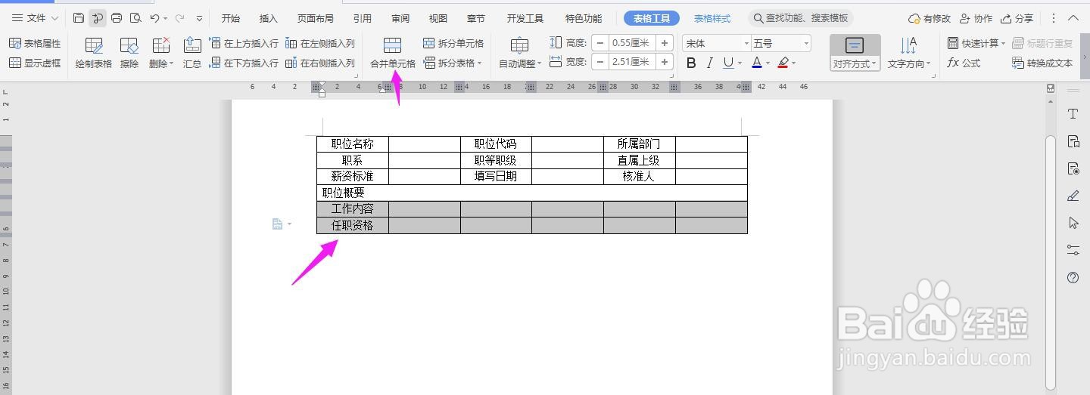Open the 拆分表格 split table dropdown
The height and width of the screenshot is (395, 1090).
453,63
